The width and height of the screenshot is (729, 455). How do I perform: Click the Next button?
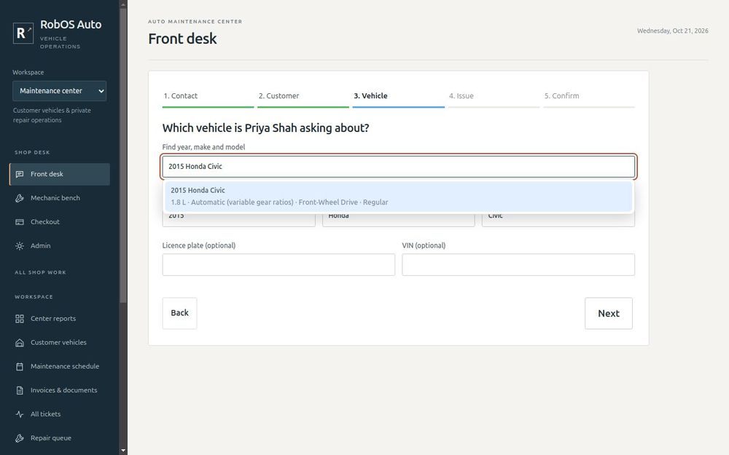pyautogui.click(x=609, y=313)
